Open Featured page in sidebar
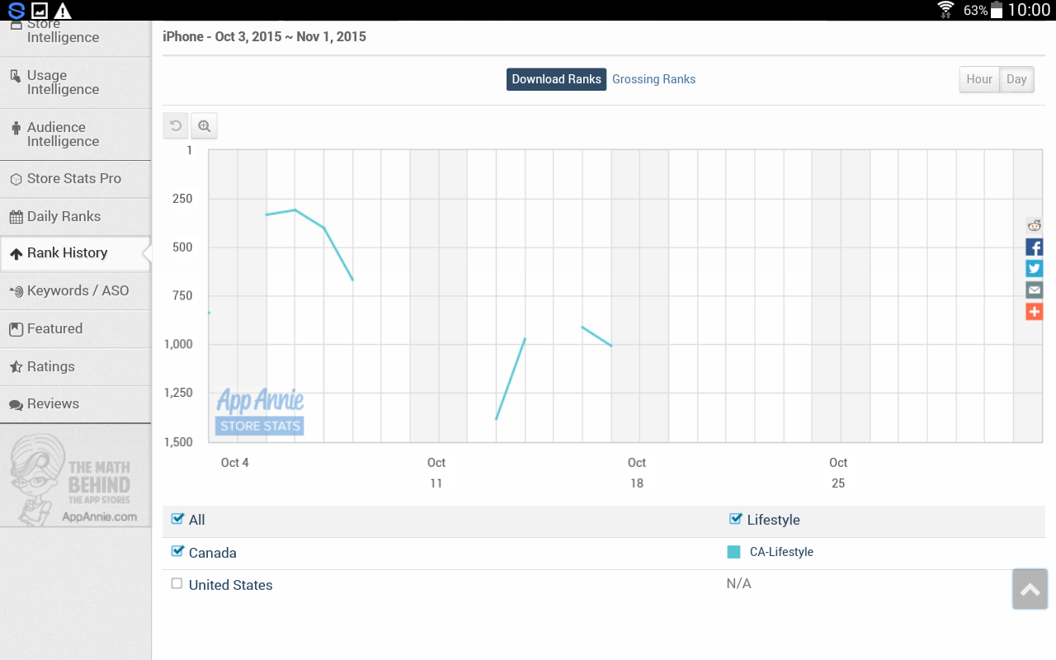1056x660 pixels. [x=75, y=329]
